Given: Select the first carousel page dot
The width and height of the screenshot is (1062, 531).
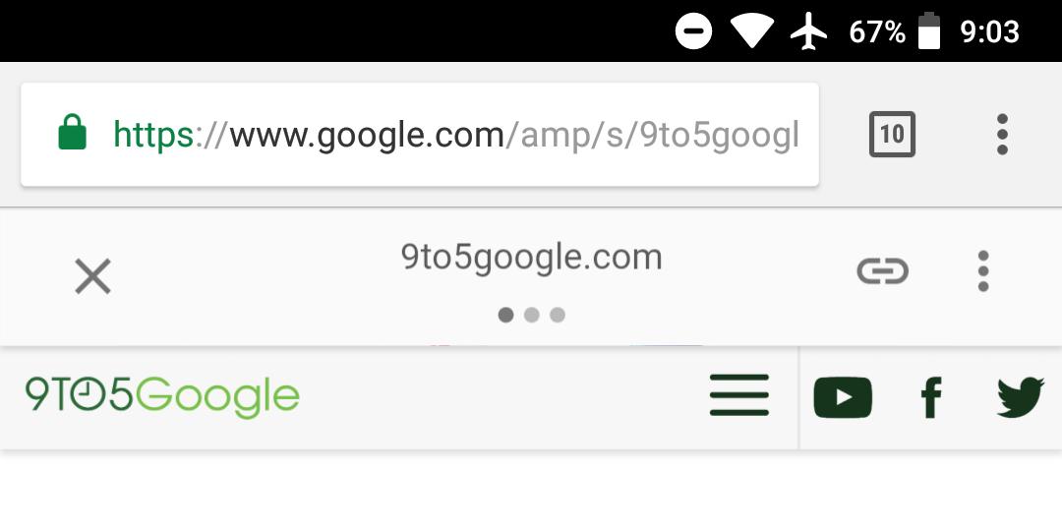Looking at the screenshot, I should click(506, 315).
